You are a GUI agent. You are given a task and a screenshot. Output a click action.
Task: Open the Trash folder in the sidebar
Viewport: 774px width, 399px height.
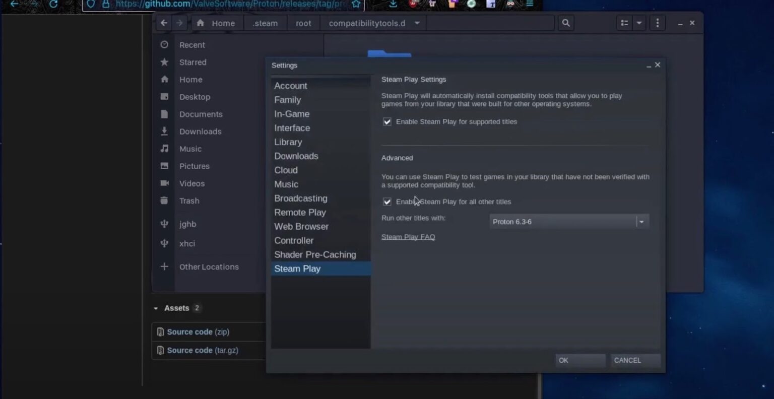click(x=189, y=201)
